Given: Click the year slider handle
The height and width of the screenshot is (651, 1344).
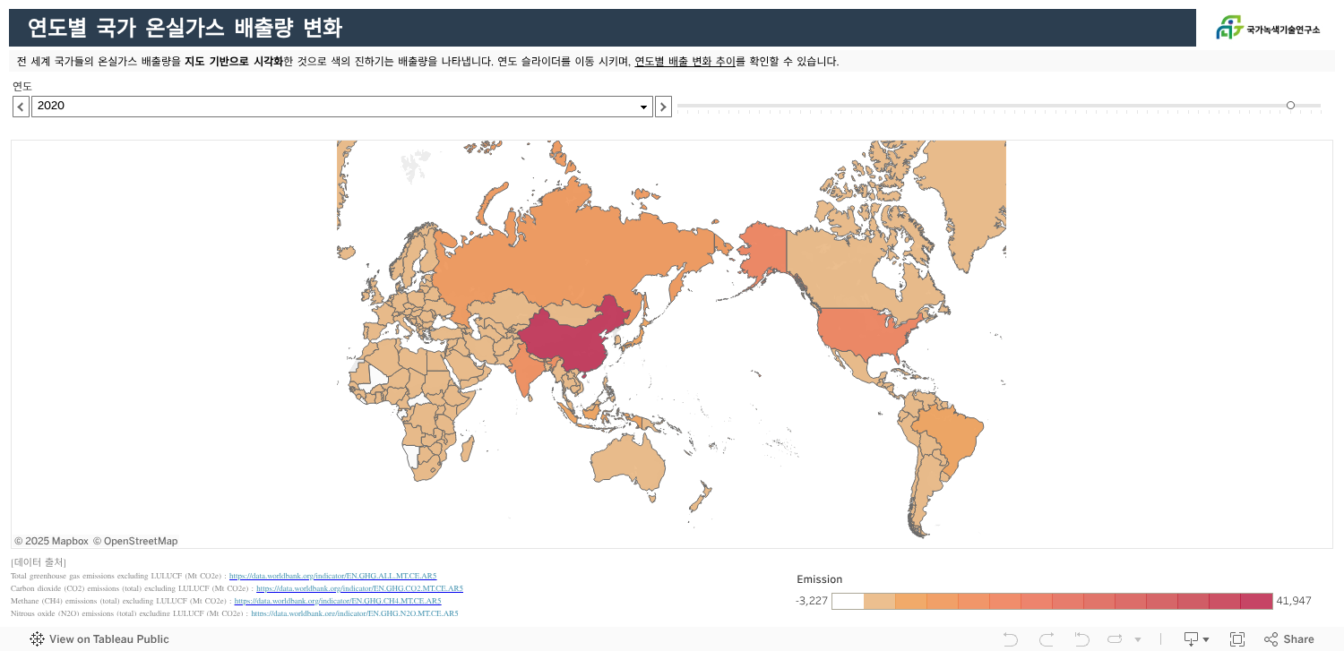Looking at the screenshot, I should click(x=1290, y=106).
